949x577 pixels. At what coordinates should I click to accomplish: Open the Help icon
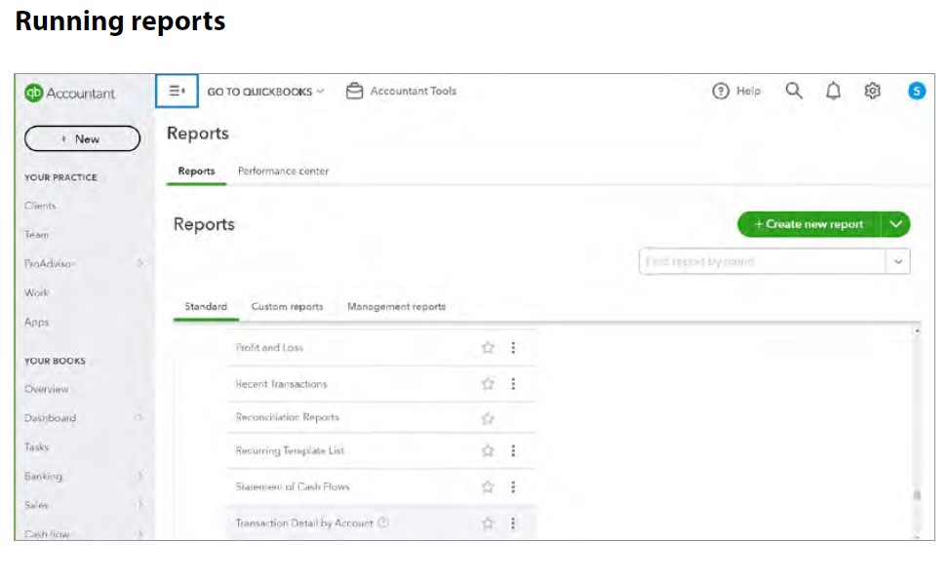point(721,91)
